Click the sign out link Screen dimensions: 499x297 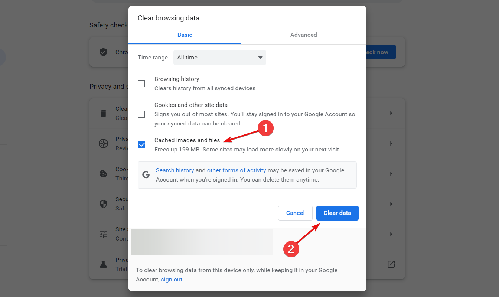(172, 280)
